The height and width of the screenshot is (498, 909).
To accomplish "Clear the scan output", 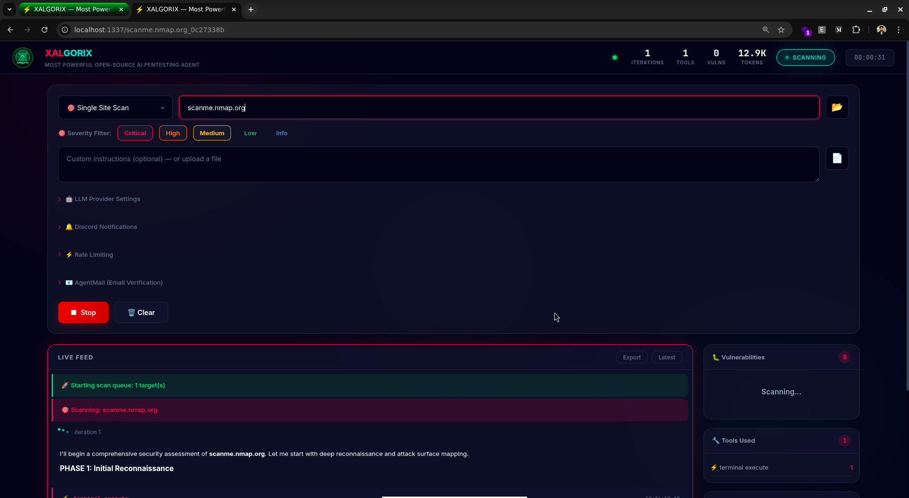I will coord(141,313).
